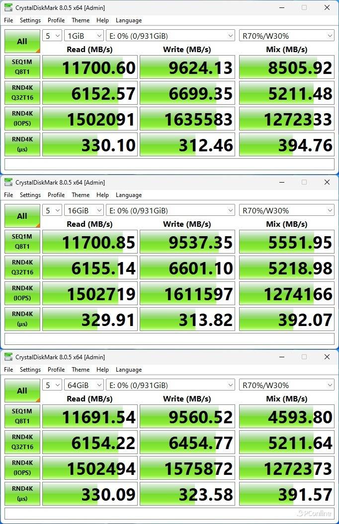Start RND4K (μs) test in 1GiB window
This screenshot has height=524, width=339.
22,144
